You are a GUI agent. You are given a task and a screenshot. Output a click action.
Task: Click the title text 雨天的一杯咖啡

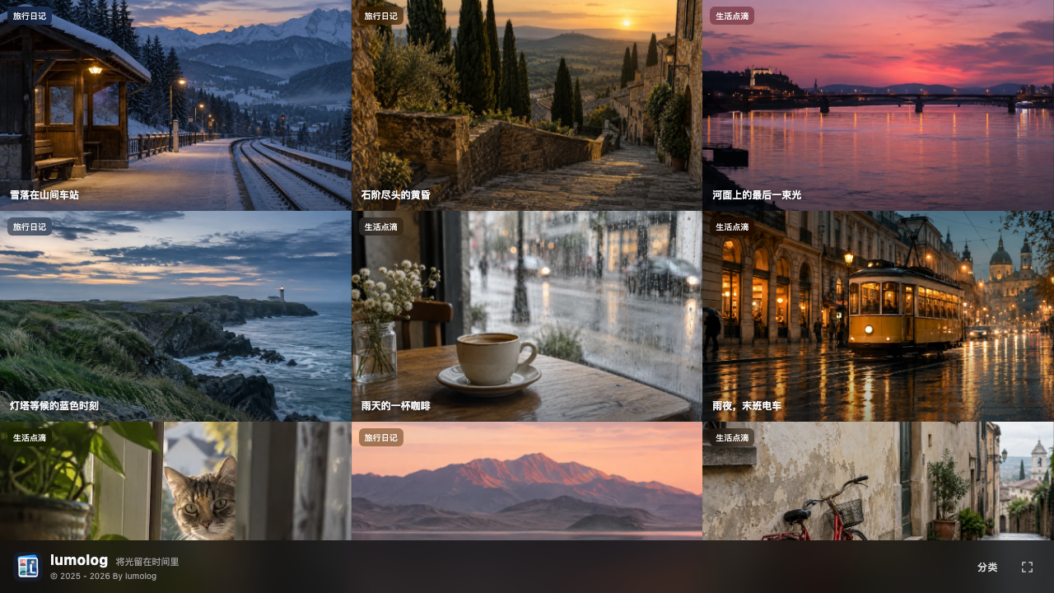click(x=396, y=406)
